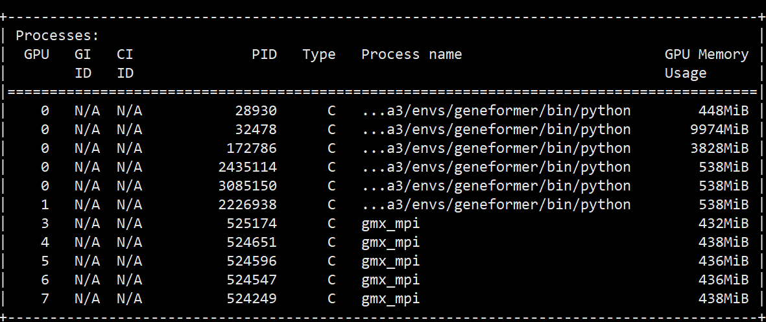
Task: Click the 'GPU Memory' column header
Action: (x=706, y=54)
